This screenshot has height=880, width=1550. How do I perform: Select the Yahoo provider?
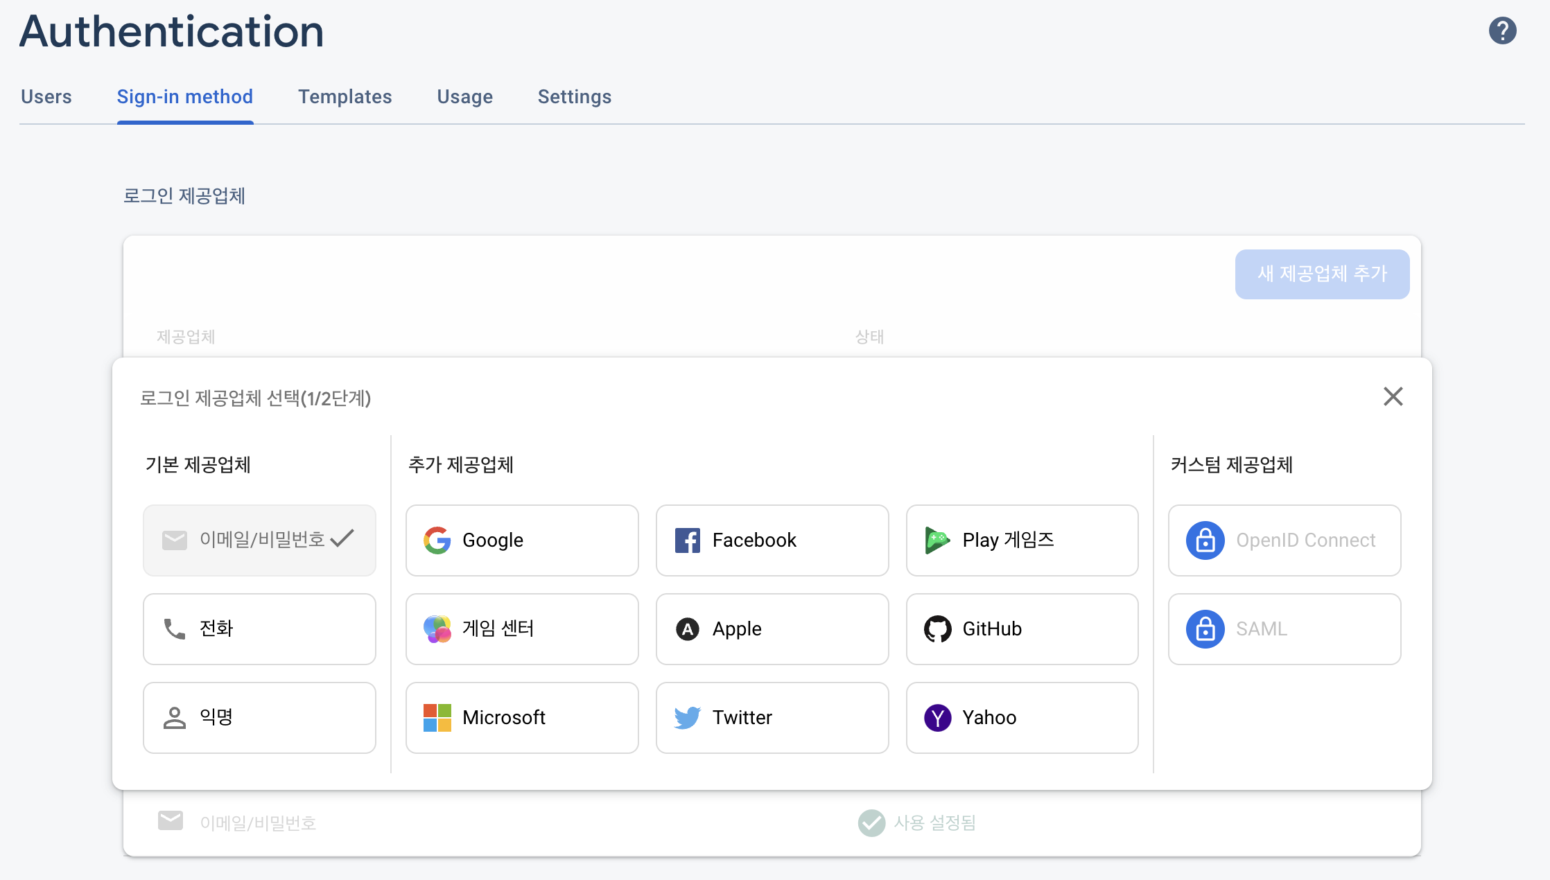1022,717
